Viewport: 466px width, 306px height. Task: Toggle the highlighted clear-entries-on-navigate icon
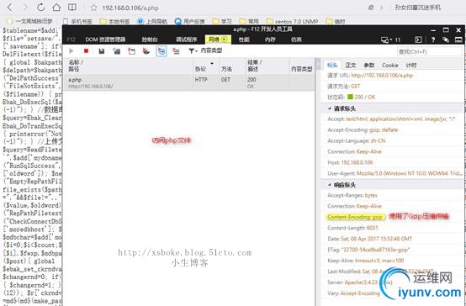[161, 51]
